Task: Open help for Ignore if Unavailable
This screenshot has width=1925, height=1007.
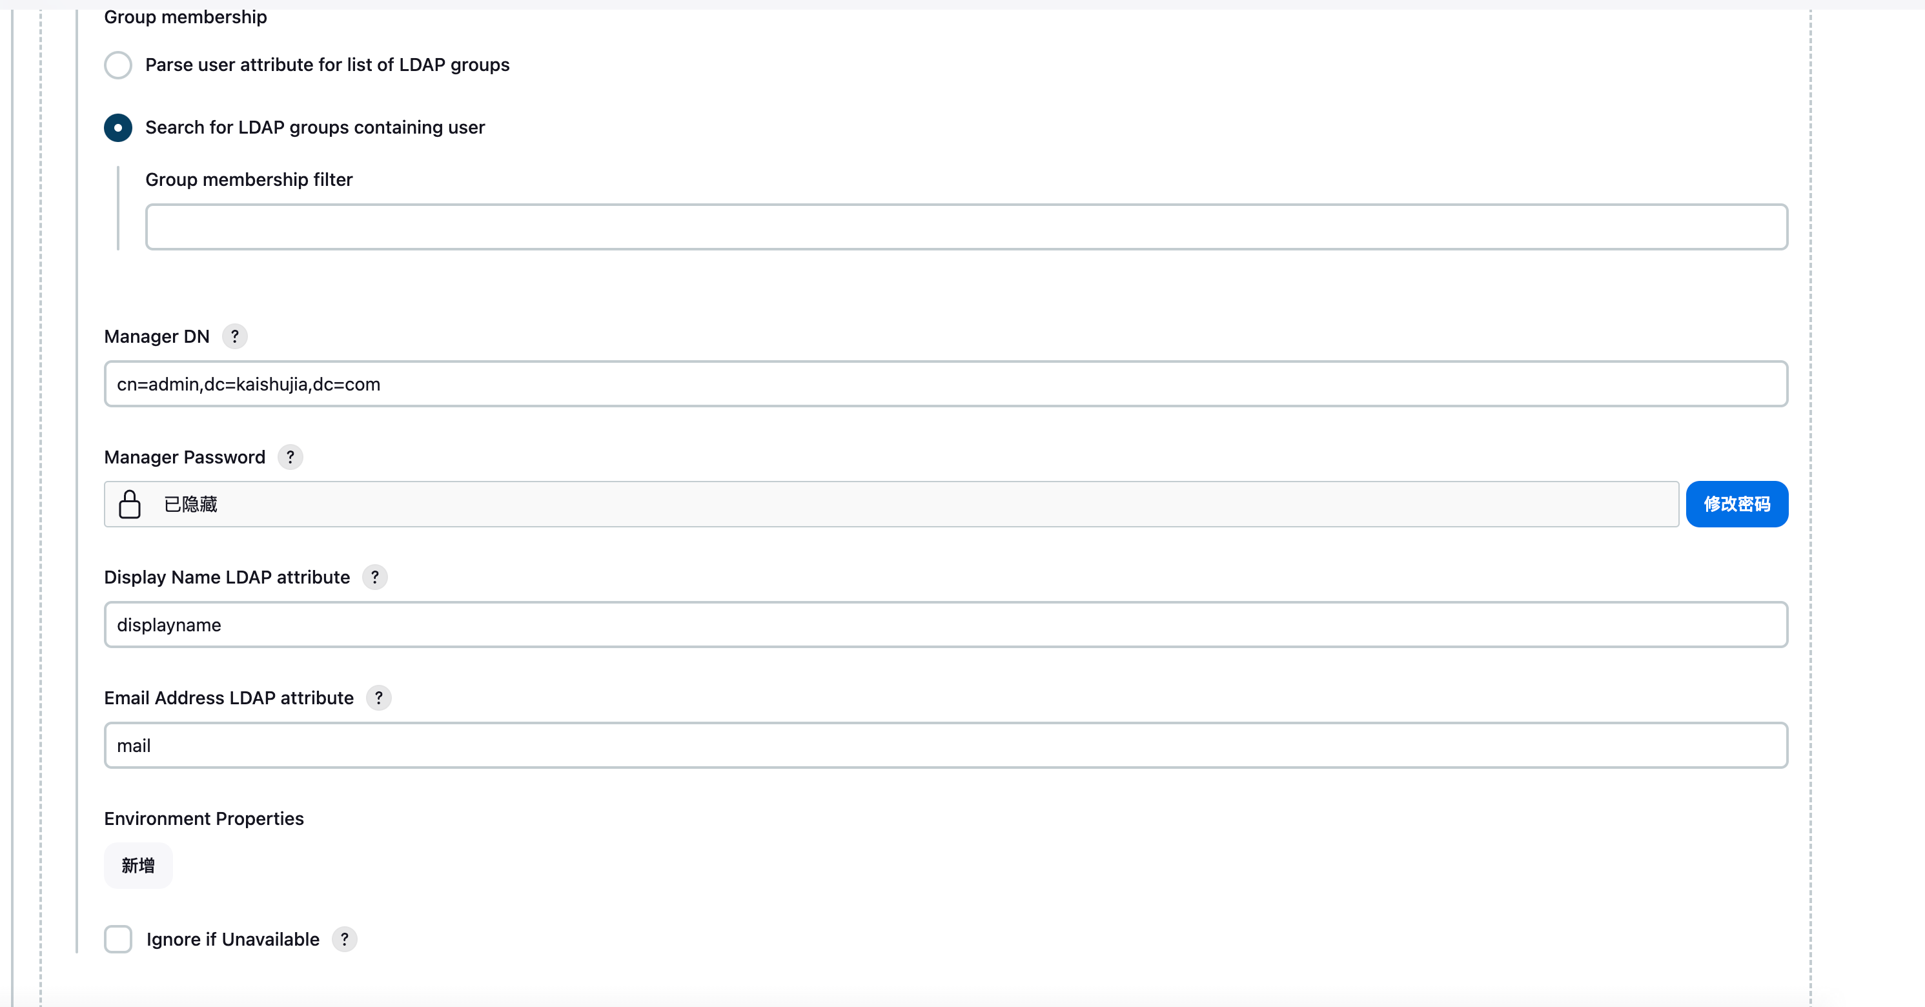Action: pyautogui.click(x=345, y=939)
